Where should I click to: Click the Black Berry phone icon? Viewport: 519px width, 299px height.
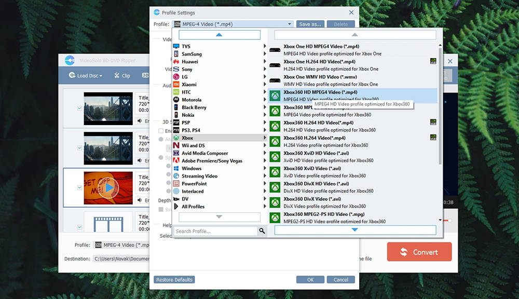pyautogui.click(x=176, y=107)
